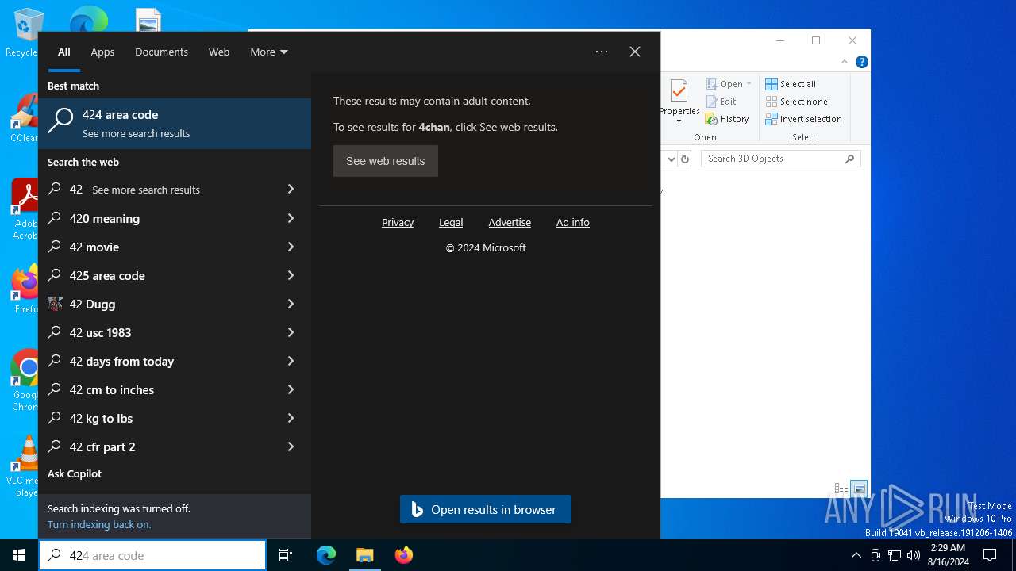
Task: Click Turn indexing back on link
Action: [x=99, y=524]
